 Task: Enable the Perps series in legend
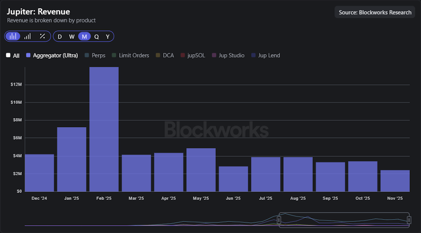[x=95, y=55]
